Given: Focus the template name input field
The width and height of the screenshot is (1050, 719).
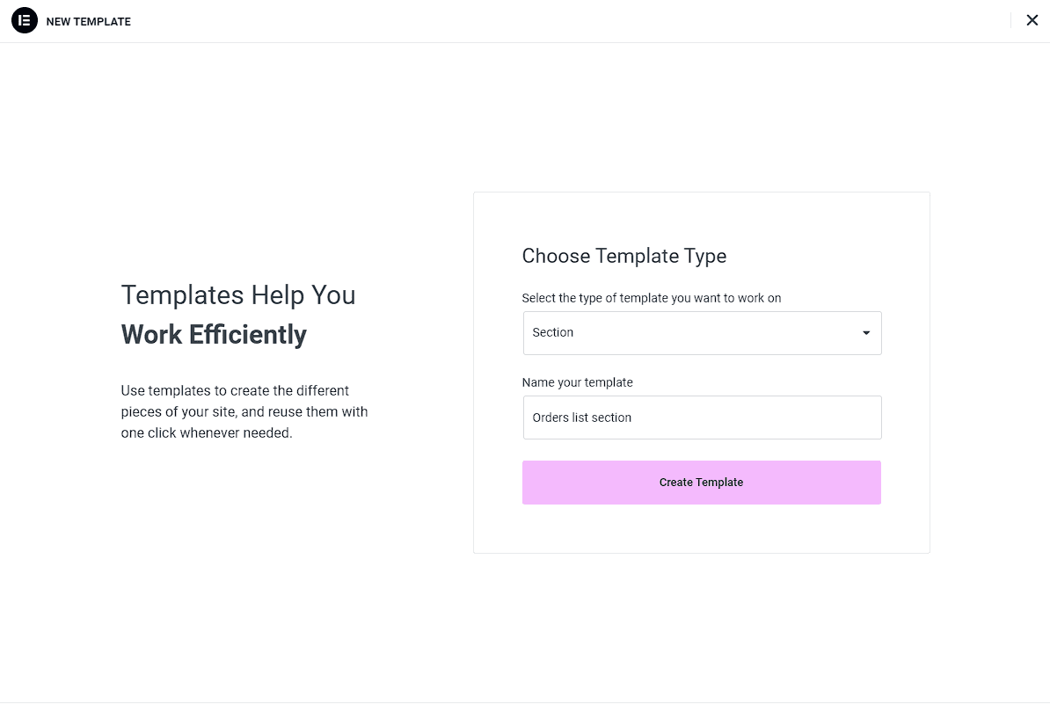Looking at the screenshot, I should pyautogui.click(x=702, y=418).
